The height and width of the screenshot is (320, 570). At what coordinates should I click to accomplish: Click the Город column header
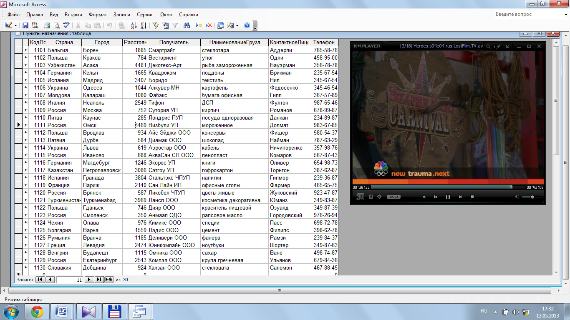(x=102, y=42)
